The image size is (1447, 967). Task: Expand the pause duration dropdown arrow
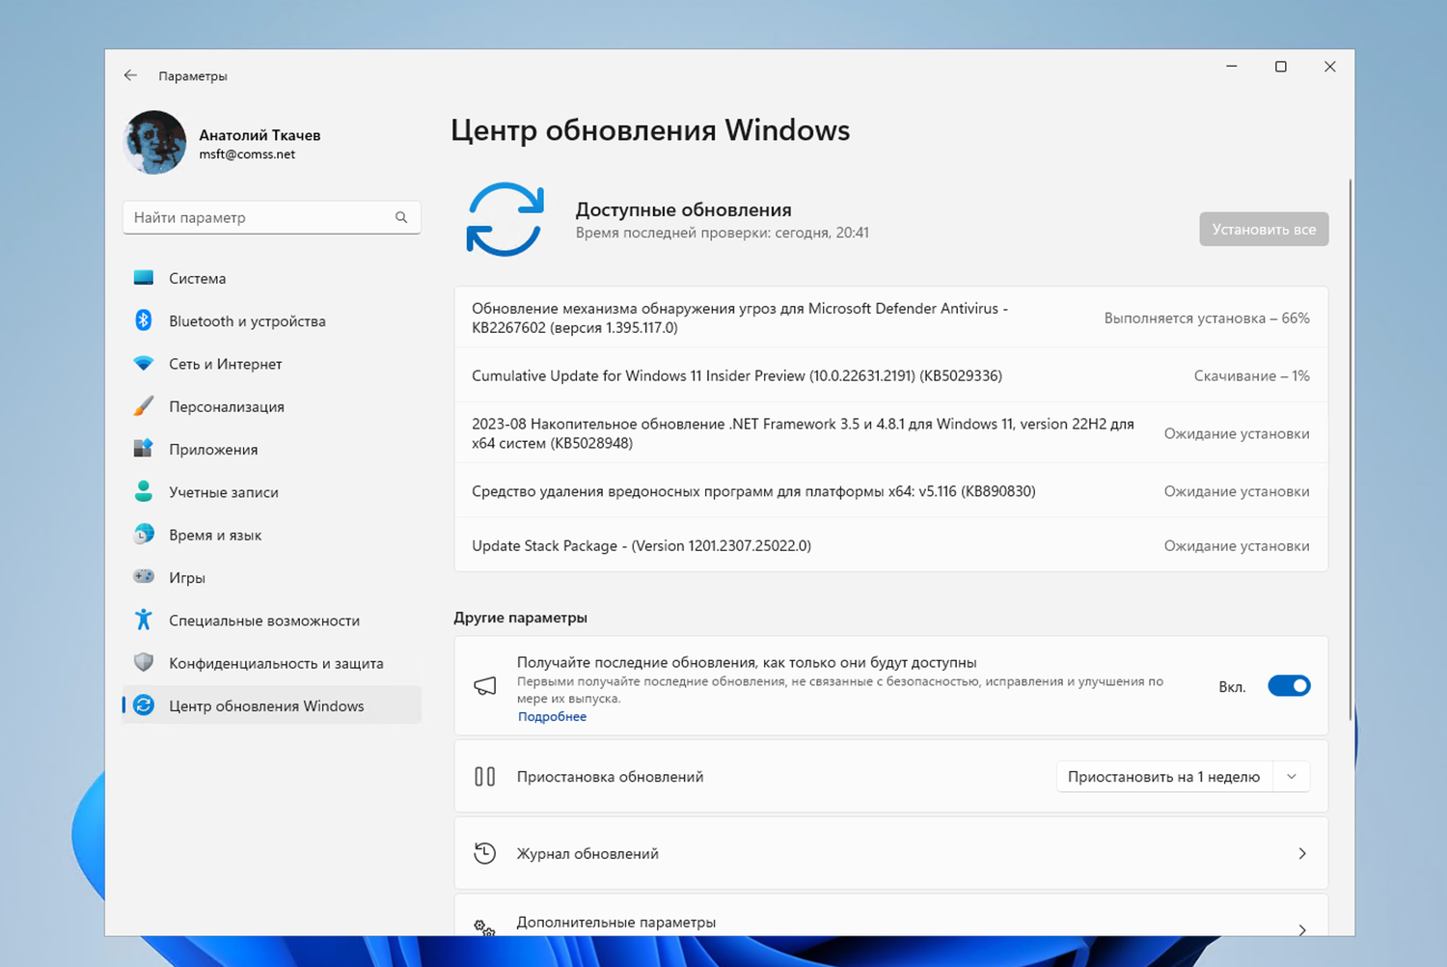pyautogui.click(x=1292, y=777)
